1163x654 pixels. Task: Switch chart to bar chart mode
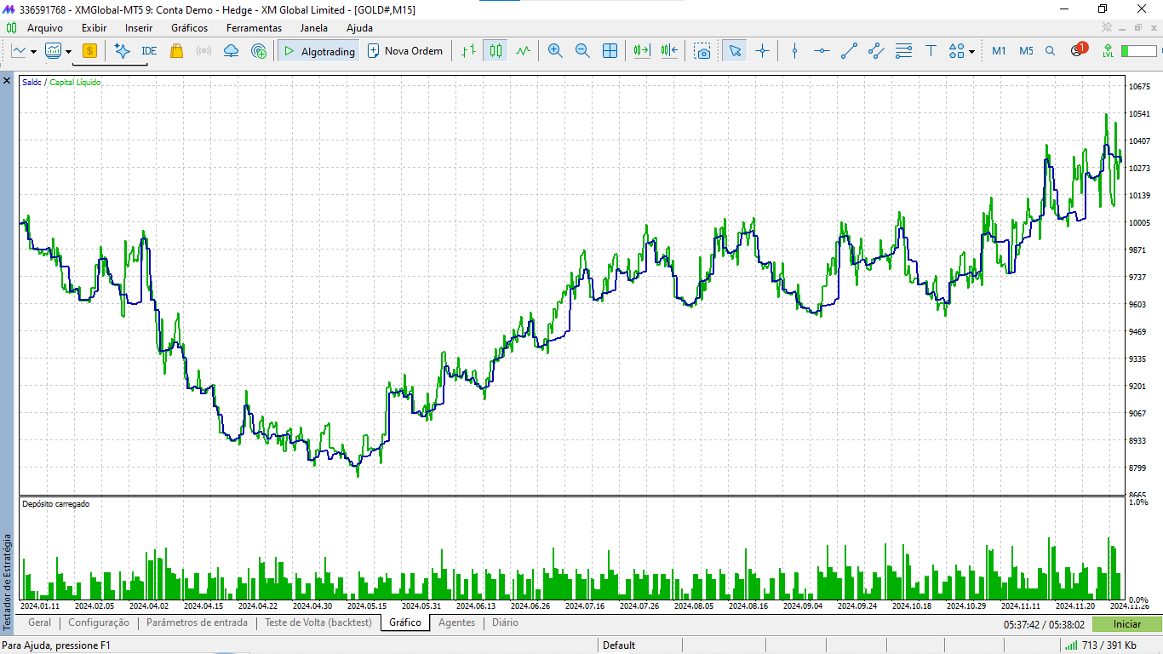[x=468, y=51]
